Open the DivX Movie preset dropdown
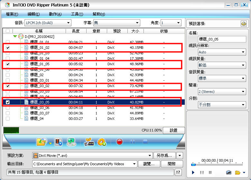Image resolution: width=251 pixels, height=180 pixels. [92, 156]
